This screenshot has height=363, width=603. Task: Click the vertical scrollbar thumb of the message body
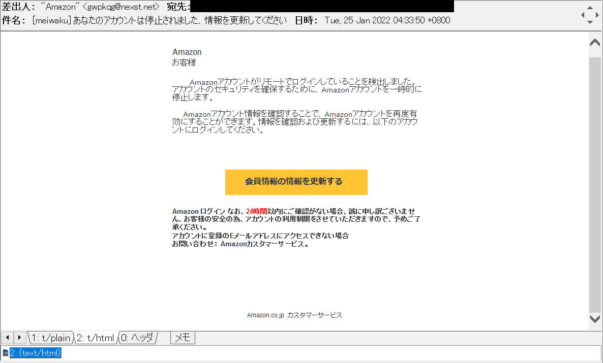click(x=595, y=185)
